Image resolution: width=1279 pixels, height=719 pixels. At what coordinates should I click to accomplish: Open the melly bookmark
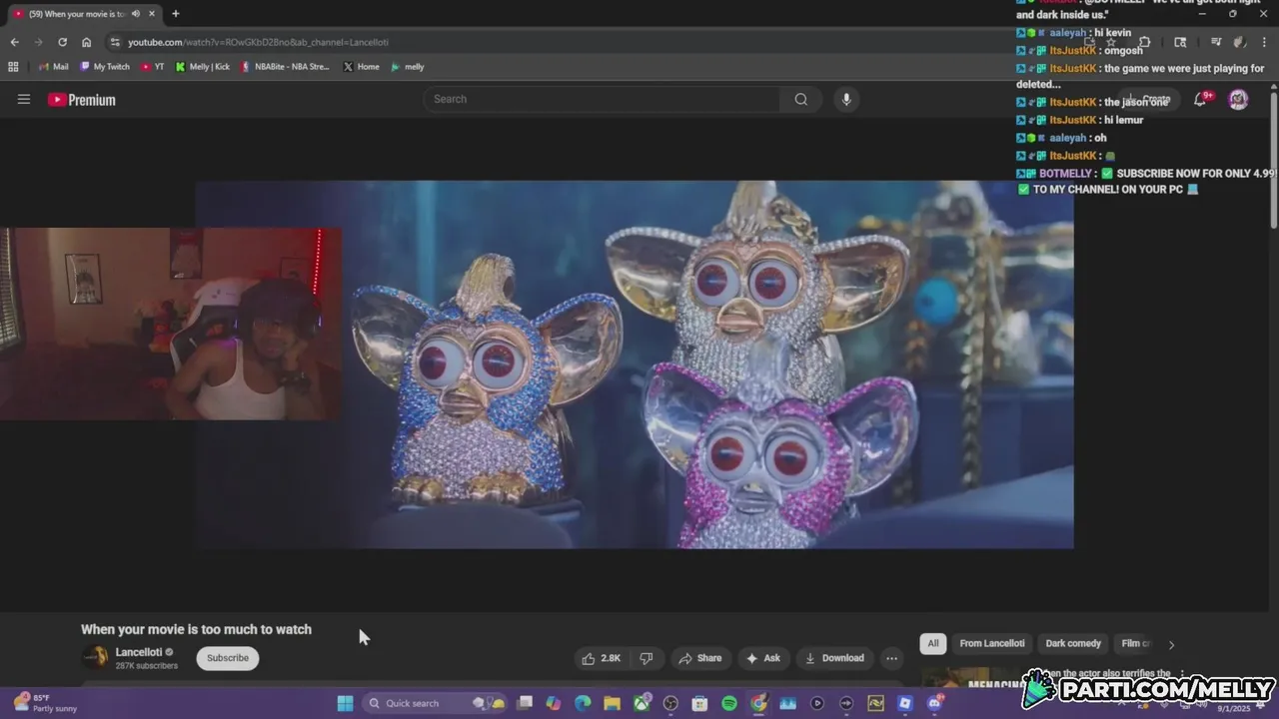point(408,67)
